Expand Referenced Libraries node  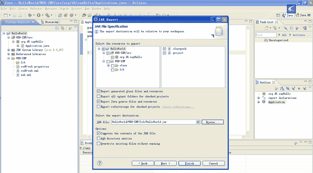8,54
